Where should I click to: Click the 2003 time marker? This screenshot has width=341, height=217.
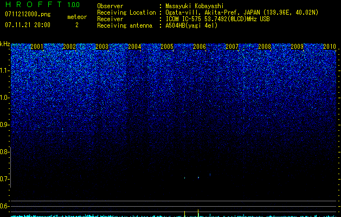(102, 46)
